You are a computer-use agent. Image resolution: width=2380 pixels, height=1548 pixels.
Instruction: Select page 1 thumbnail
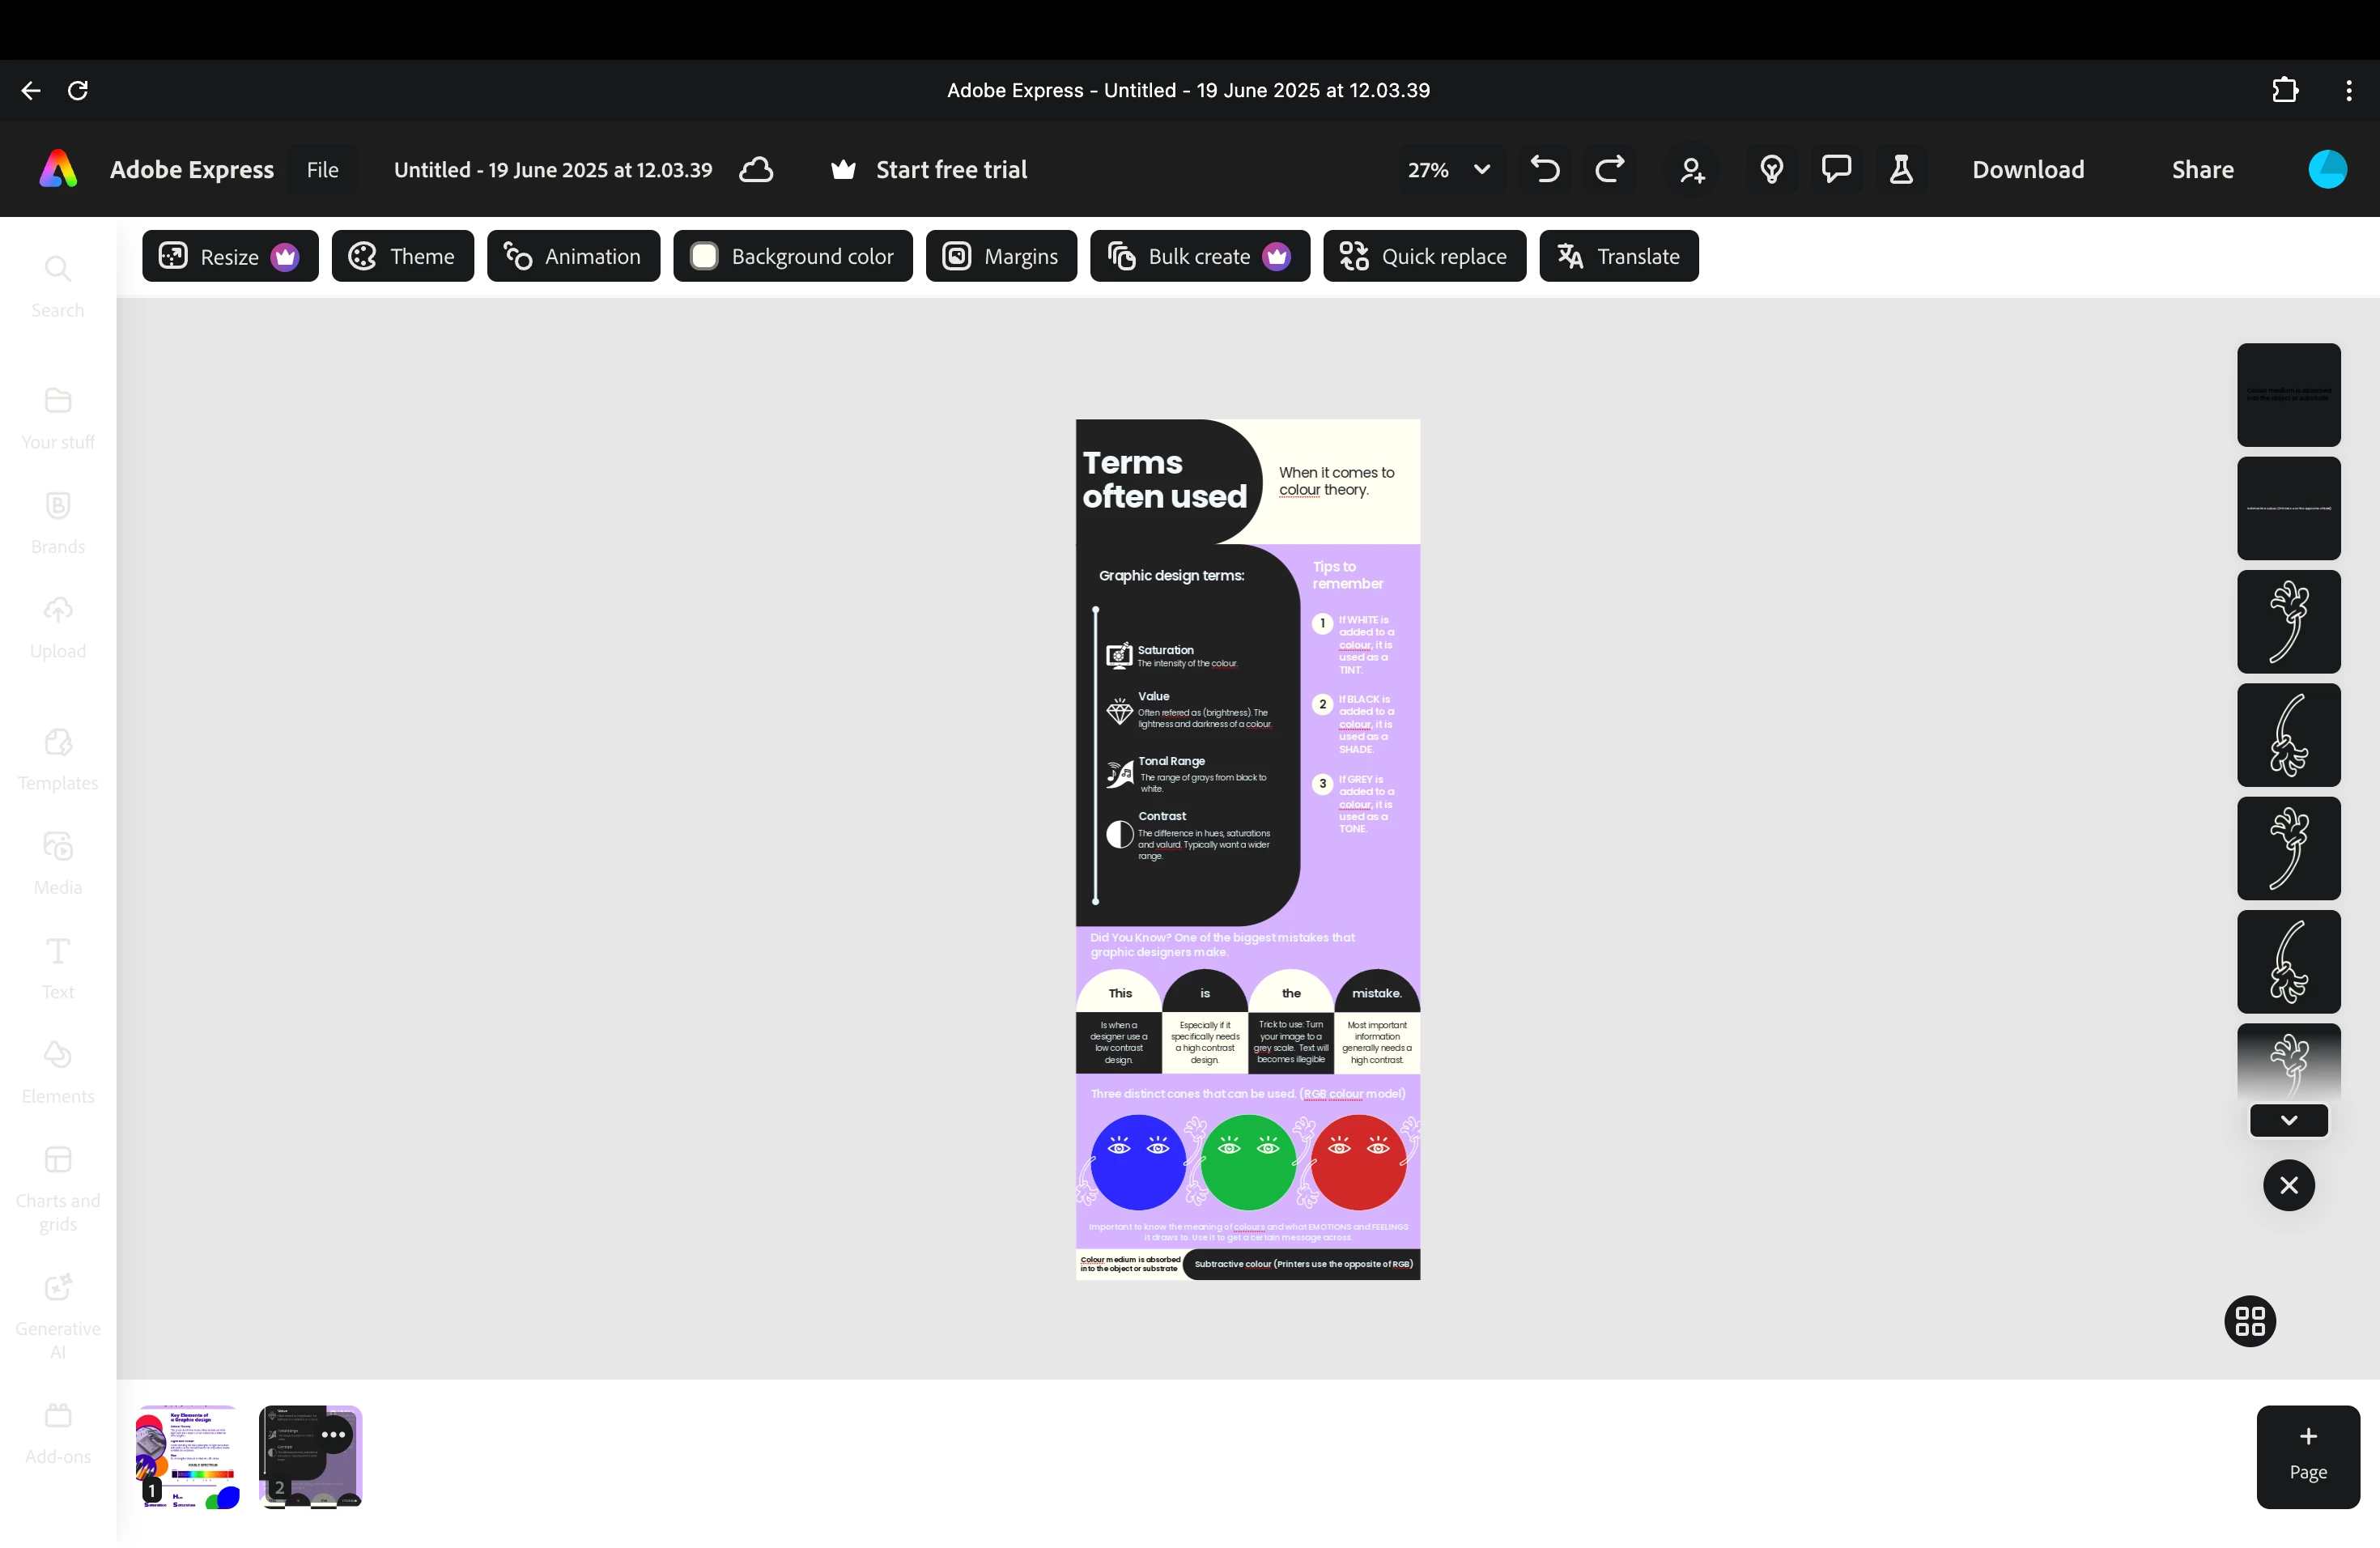coord(188,1457)
